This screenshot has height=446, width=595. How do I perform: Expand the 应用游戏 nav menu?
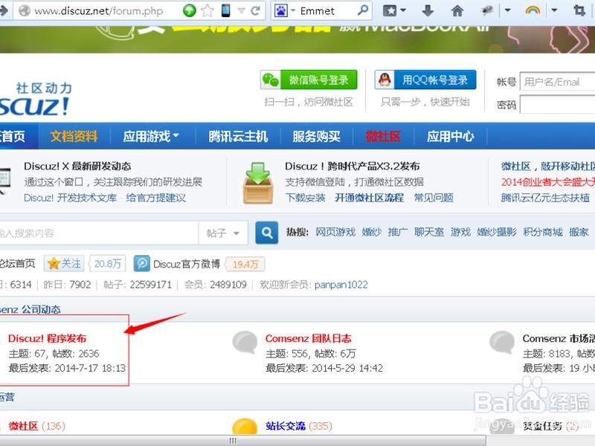pyautogui.click(x=151, y=136)
